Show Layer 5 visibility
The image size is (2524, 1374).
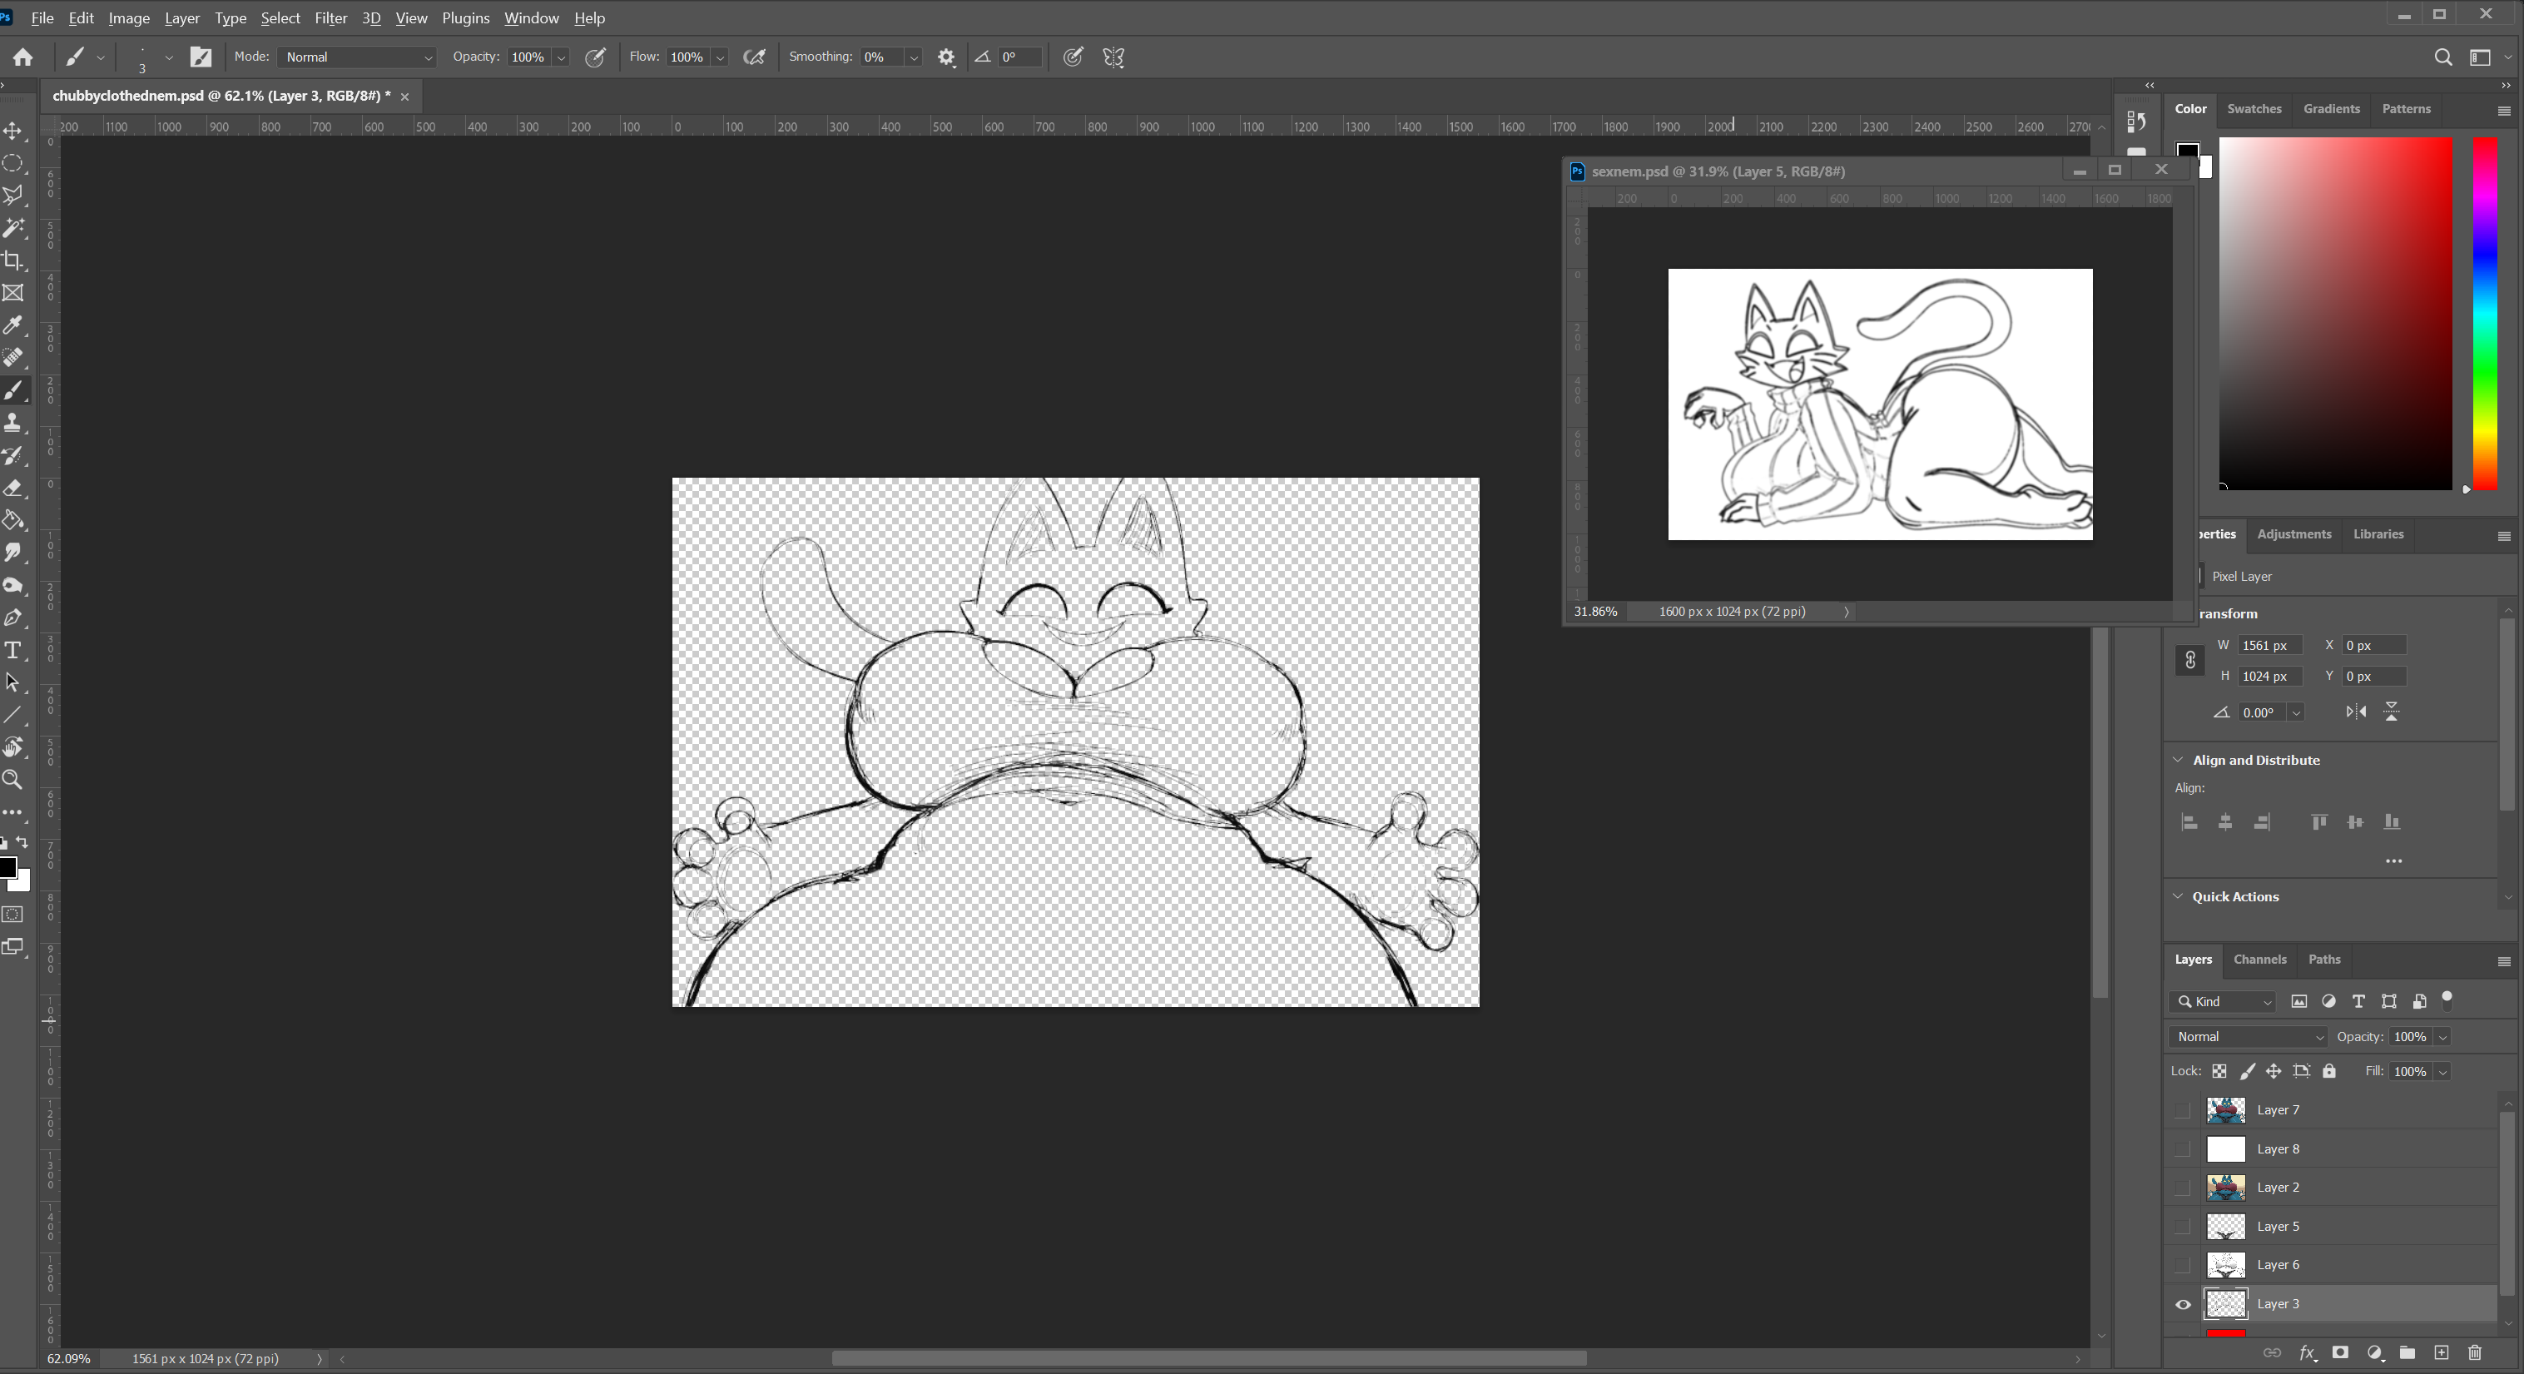[2182, 1226]
